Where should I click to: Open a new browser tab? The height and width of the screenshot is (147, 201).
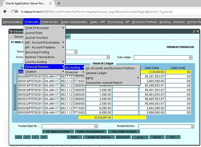point(59,4)
